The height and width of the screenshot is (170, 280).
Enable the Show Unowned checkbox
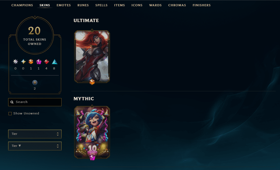point(10,114)
